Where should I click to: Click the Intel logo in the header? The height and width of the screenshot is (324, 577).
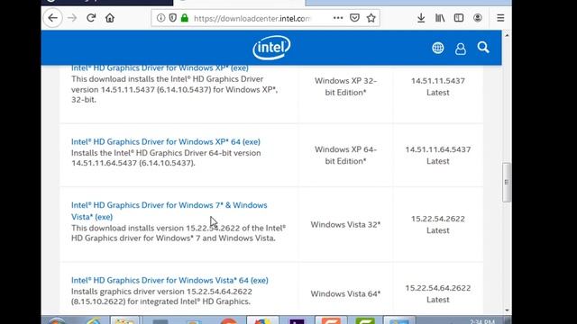(271, 48)
